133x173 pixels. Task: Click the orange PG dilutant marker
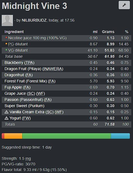(x=6, y=44)
